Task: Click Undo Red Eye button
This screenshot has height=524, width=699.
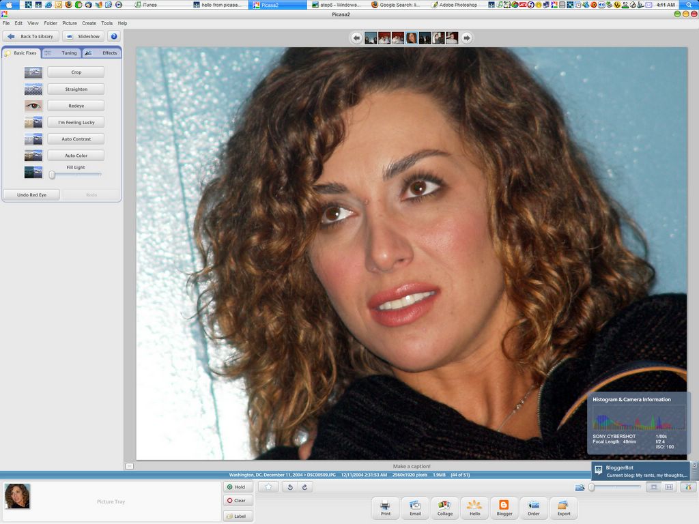Action: (31, 194)
